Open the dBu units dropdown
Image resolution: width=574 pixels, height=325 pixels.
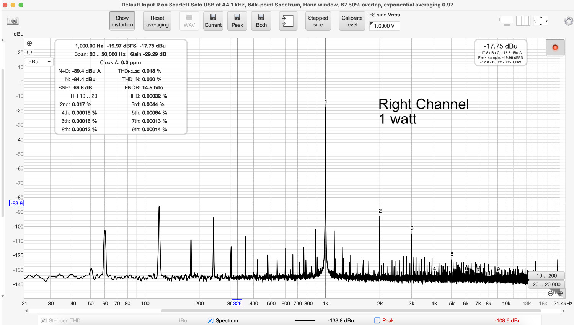coord(39,62)
